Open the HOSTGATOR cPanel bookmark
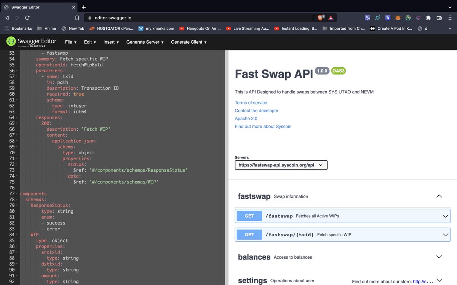457x285 pixels. click(111, 28)
